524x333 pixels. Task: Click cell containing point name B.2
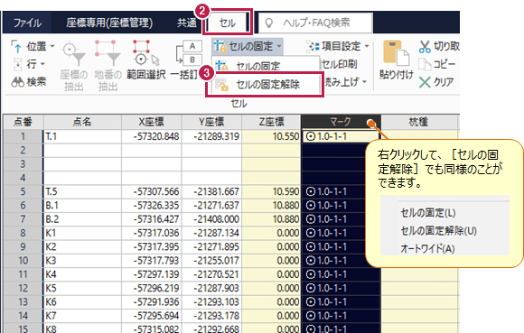(82, 219)
